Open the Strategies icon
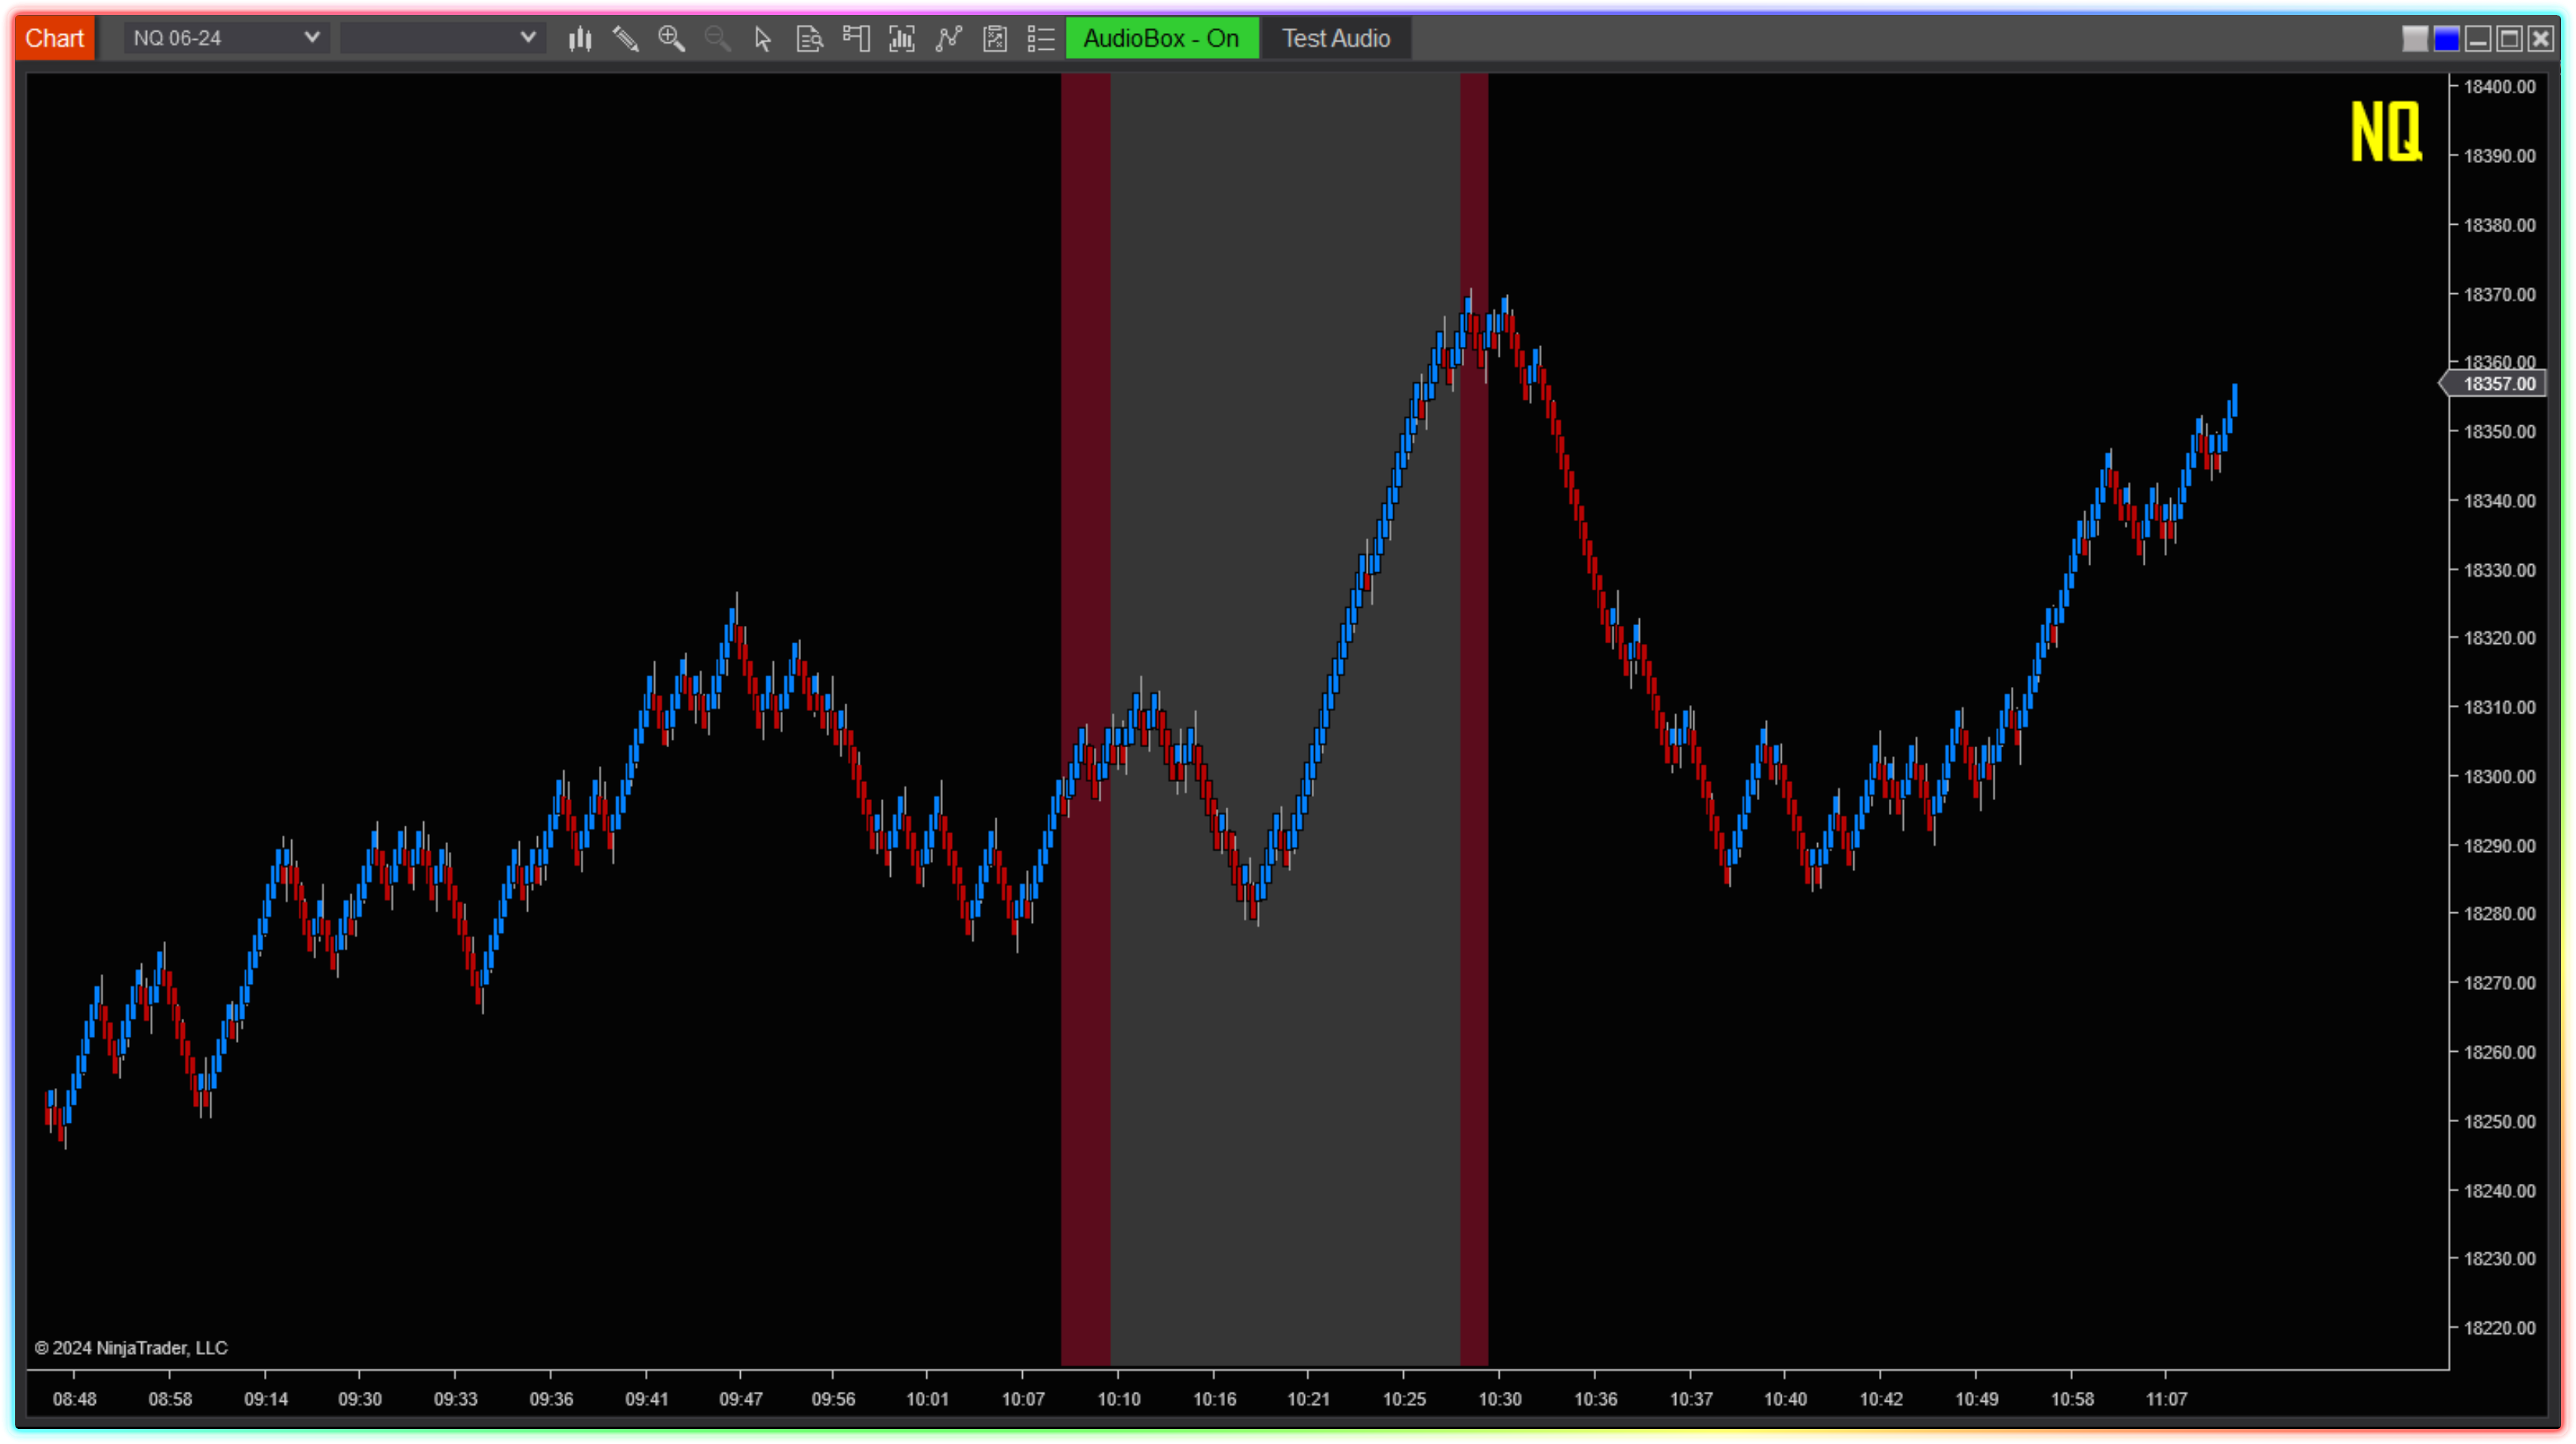Image resolution: width=2576 pixels, height=1444 pixels. point(995,39)
